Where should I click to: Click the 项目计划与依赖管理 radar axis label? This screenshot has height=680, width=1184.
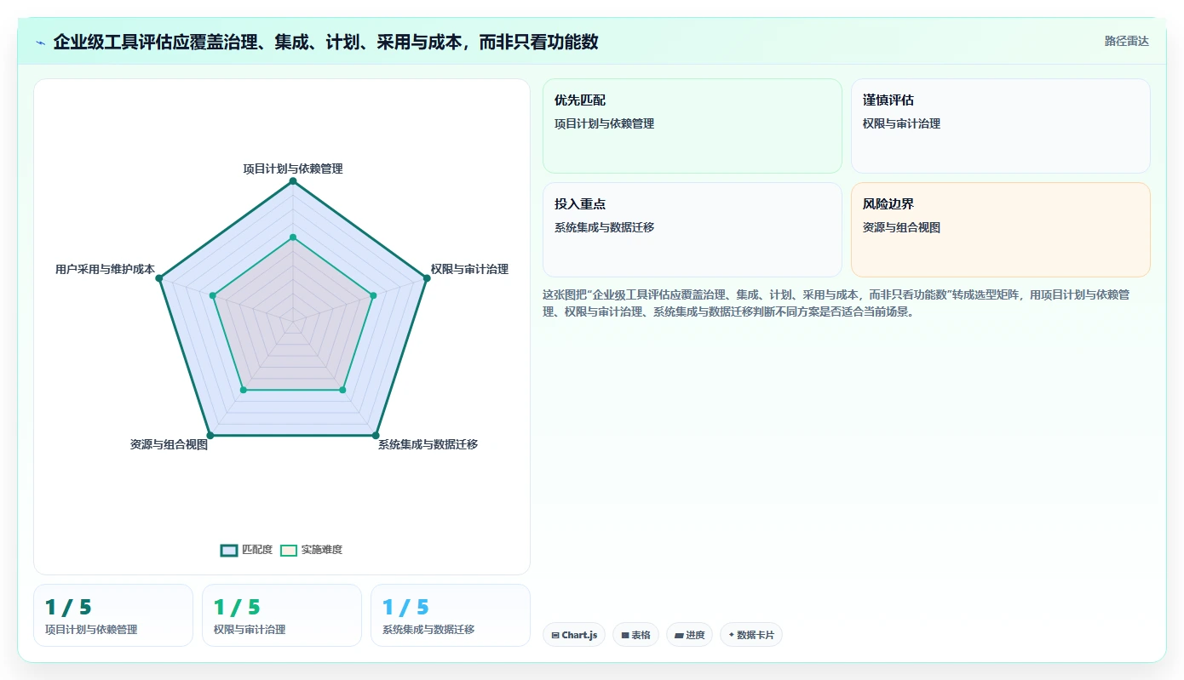[293, 169]
